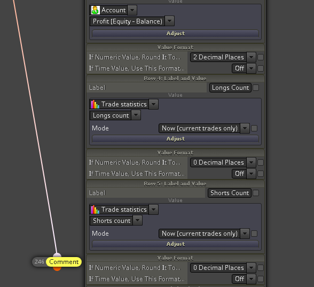
Task: Click the Row 4: Label and Value header
Action: (175, 79)
